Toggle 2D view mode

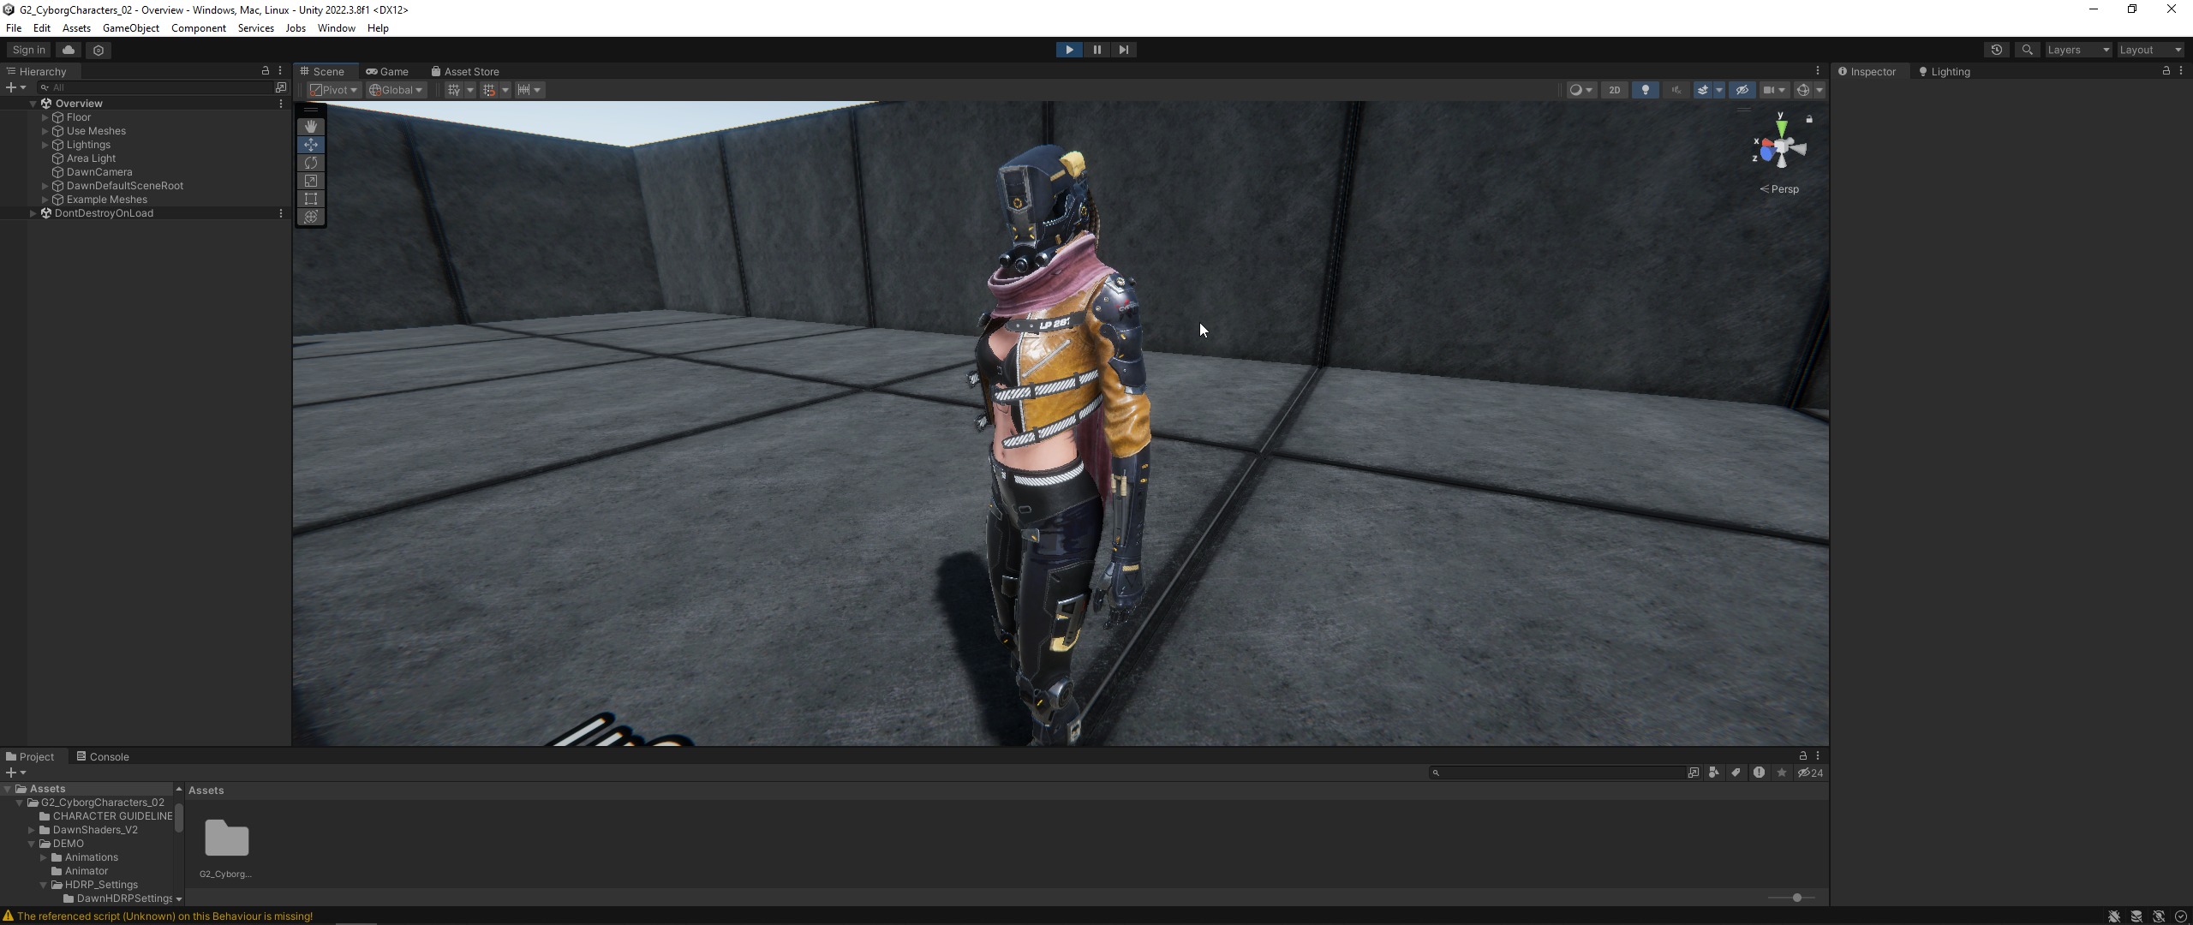point(1614,90)
